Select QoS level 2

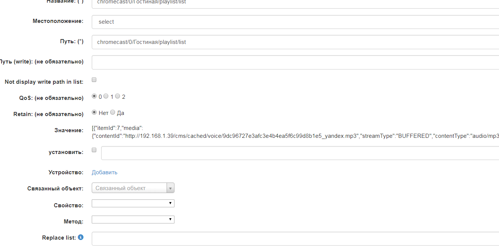[x=117, y=96]
